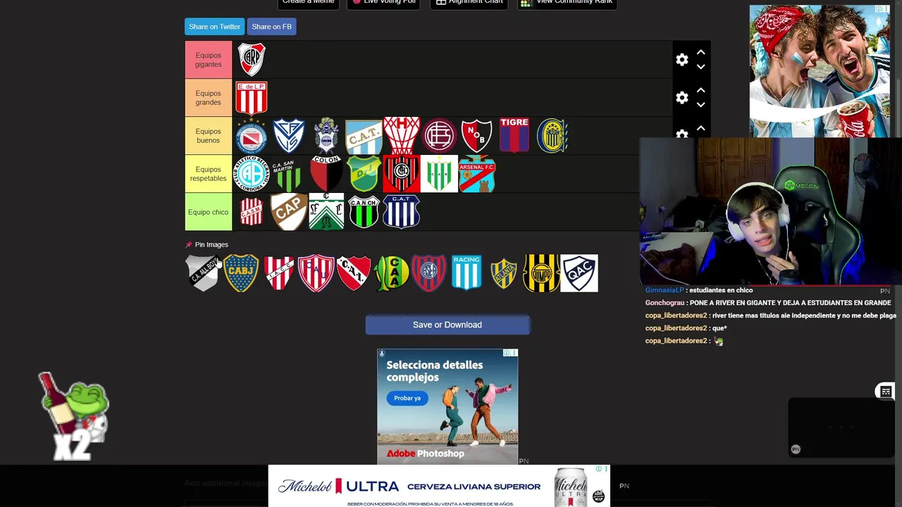Pick the Independiente C.A.I. crest

coord(354,273)
